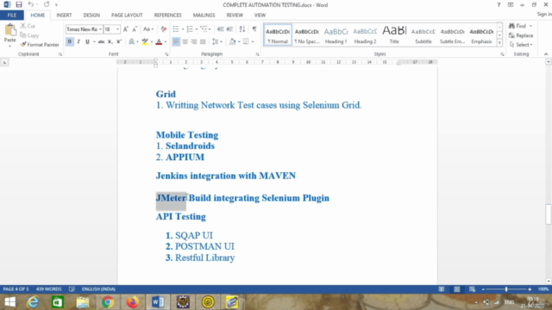Screen dimensions: 552x310
Task: Shrink the font size
Action: click(135, 29)
